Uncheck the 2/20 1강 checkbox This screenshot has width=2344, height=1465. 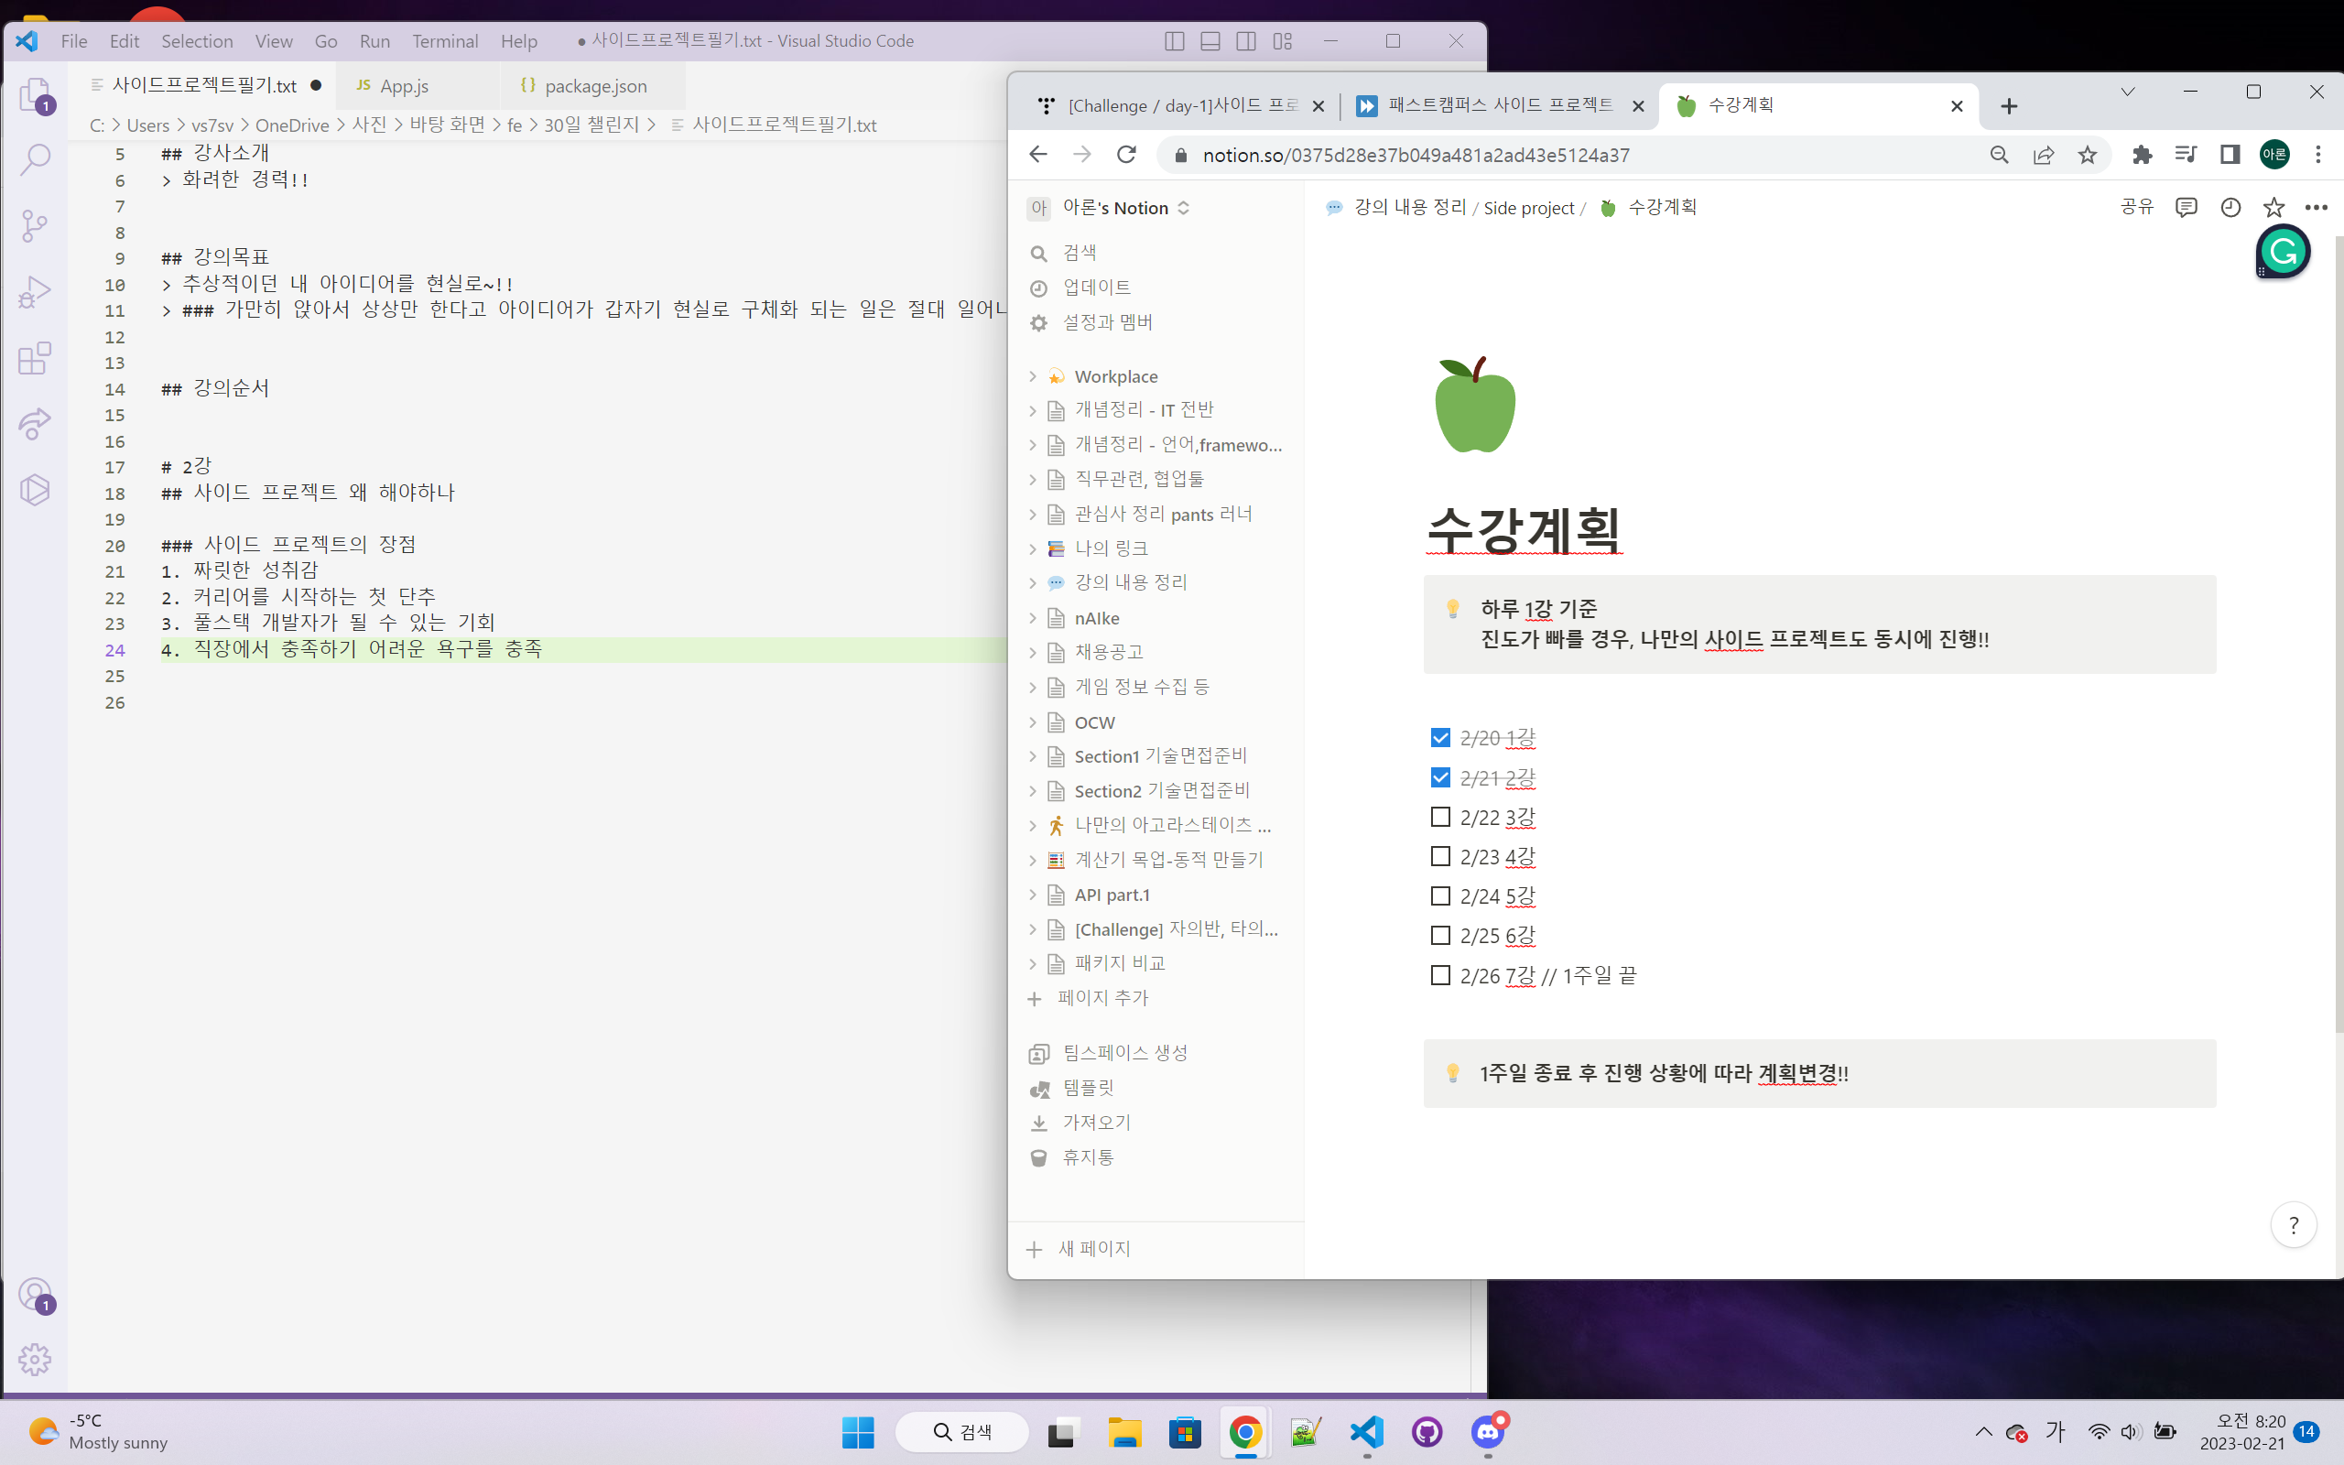pos(1440,738)
